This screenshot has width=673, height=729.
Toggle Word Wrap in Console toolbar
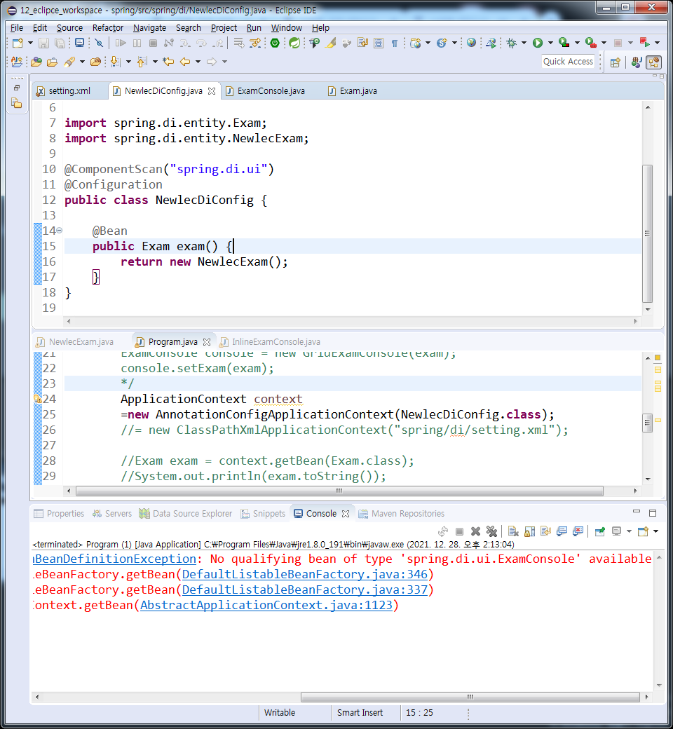pyautogui.click(x=545, y=531)
